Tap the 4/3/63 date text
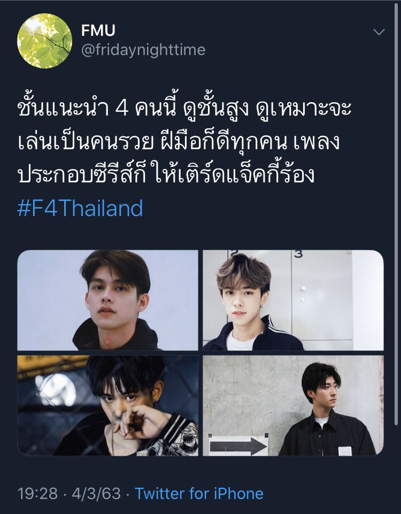401x514 pixels. tap(96, 494)
